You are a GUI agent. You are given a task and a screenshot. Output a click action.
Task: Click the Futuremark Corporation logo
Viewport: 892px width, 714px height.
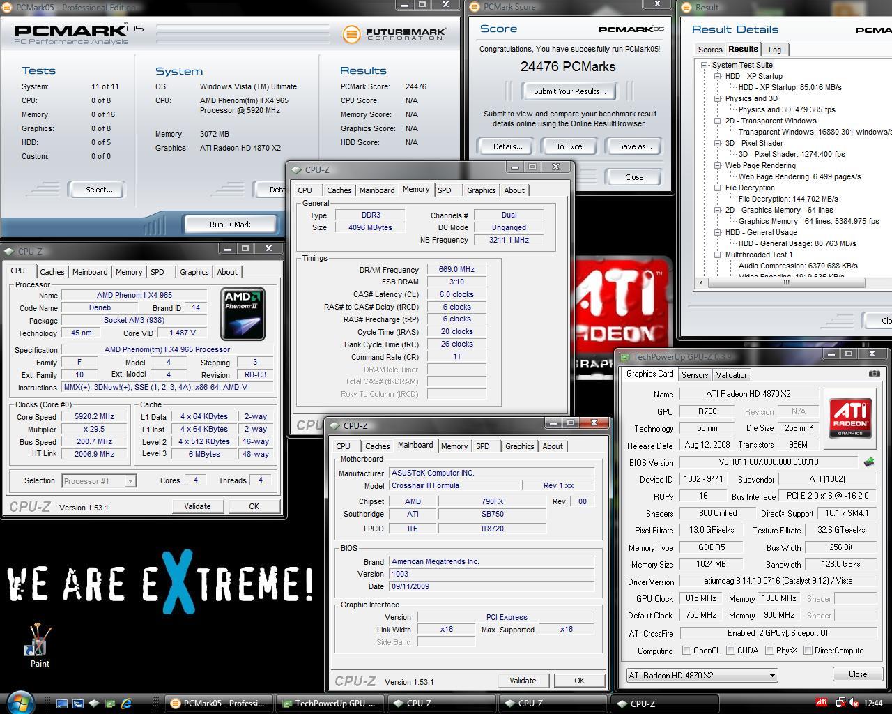pos(394,33)
